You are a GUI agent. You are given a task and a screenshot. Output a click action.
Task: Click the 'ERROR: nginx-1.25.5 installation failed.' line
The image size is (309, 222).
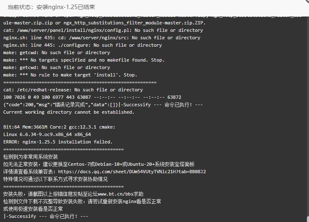[x=58, y=142]
